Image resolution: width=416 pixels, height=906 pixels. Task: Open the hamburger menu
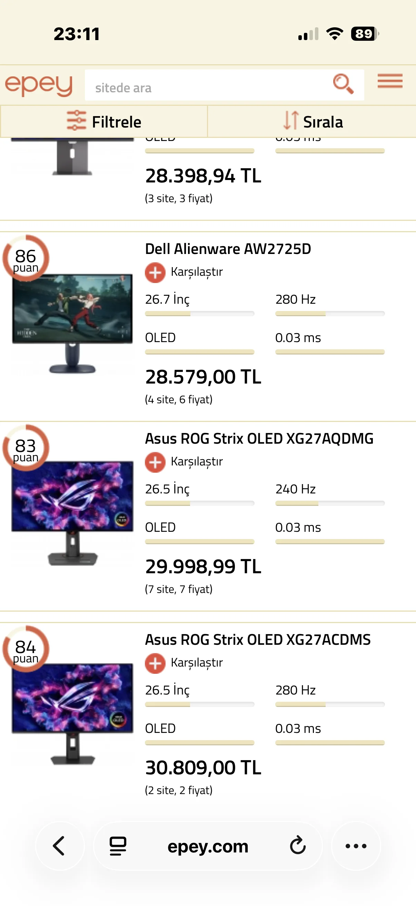tap(390, 81)
